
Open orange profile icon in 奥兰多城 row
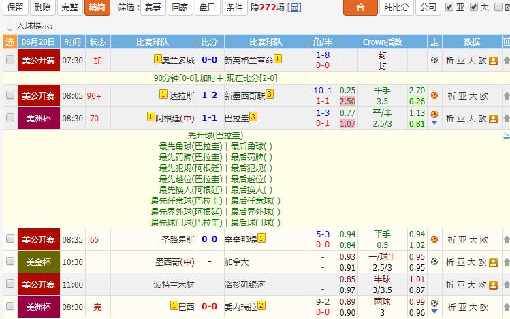(x=493, y=61)
